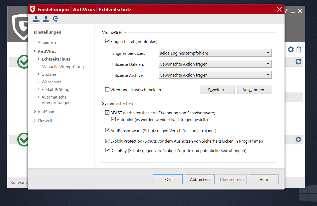
Task: Click the Engines benutzen label
Action: [x=129, y=53]
